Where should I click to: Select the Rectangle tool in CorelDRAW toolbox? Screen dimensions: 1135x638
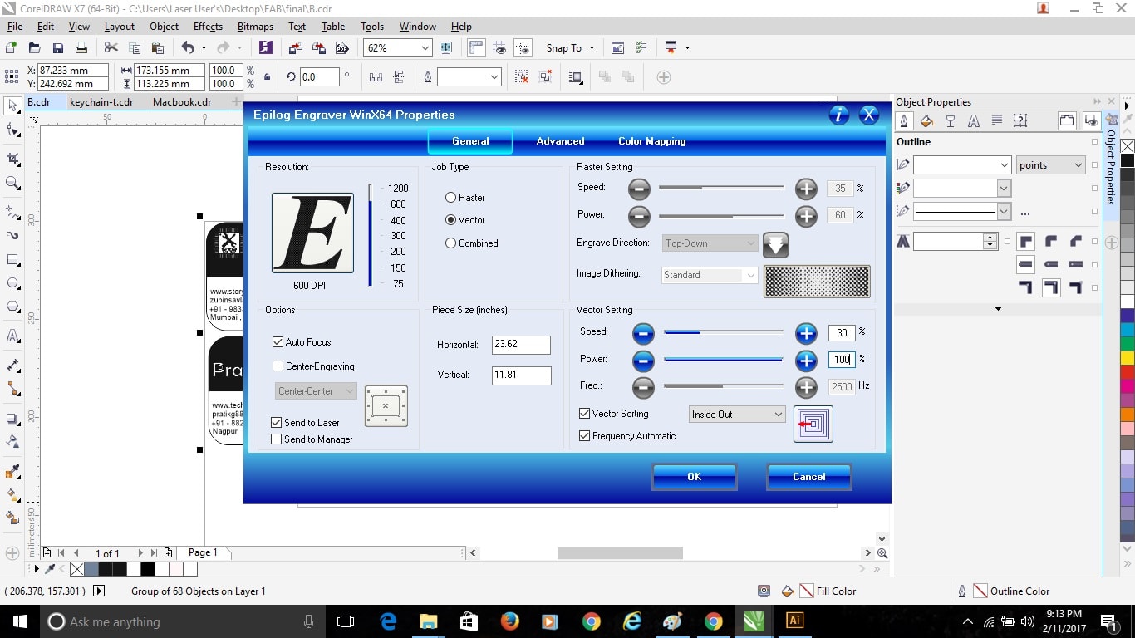[x=12, y=259]
